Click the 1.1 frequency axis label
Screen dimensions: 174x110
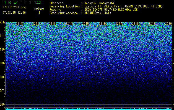click(x=2, y=36)
